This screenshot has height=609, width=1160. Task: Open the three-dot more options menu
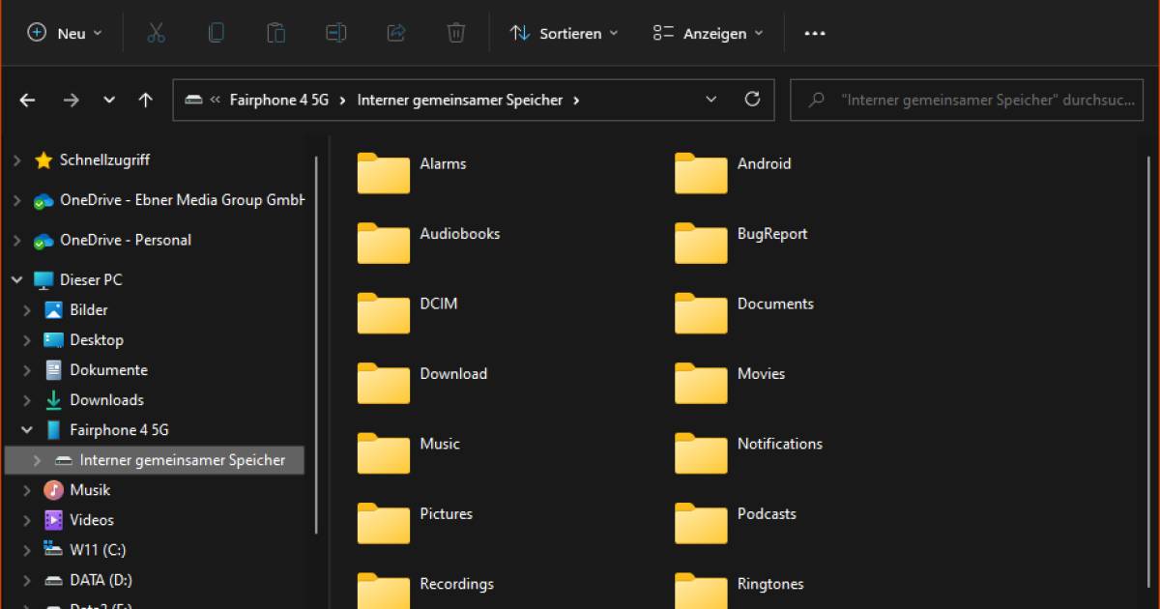(815, 33)
